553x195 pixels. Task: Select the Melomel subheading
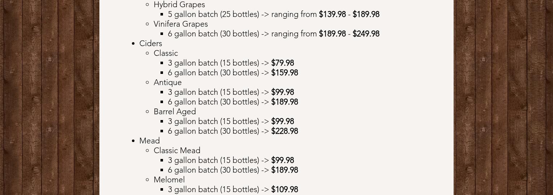169,180
